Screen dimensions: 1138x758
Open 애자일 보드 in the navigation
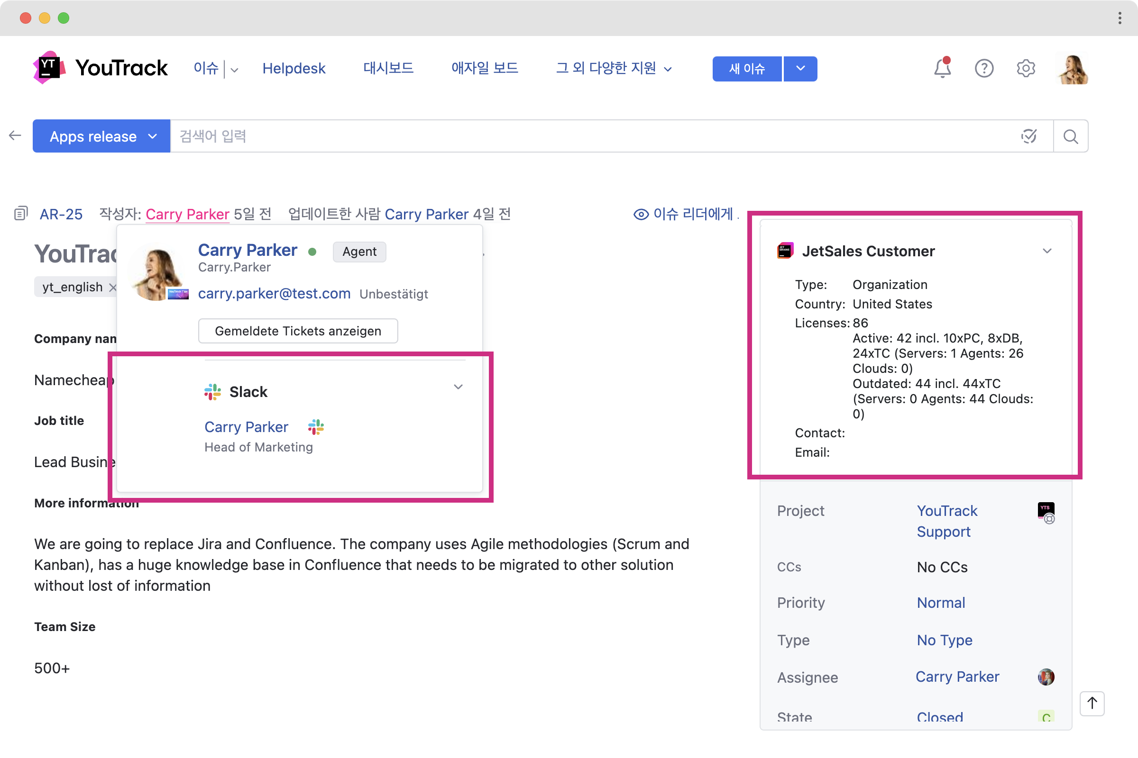click(484, 68)
